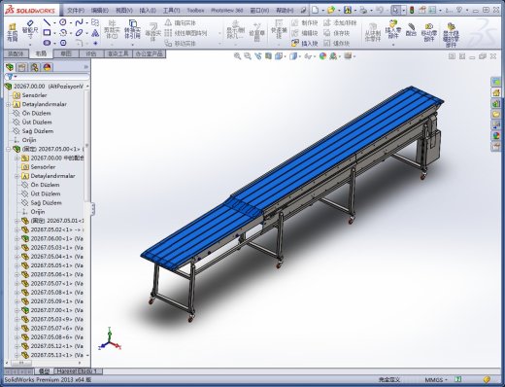This screenshot has height=387, width=505.
Task: Open the 工具(T) Tools menu
Action: 172,11
